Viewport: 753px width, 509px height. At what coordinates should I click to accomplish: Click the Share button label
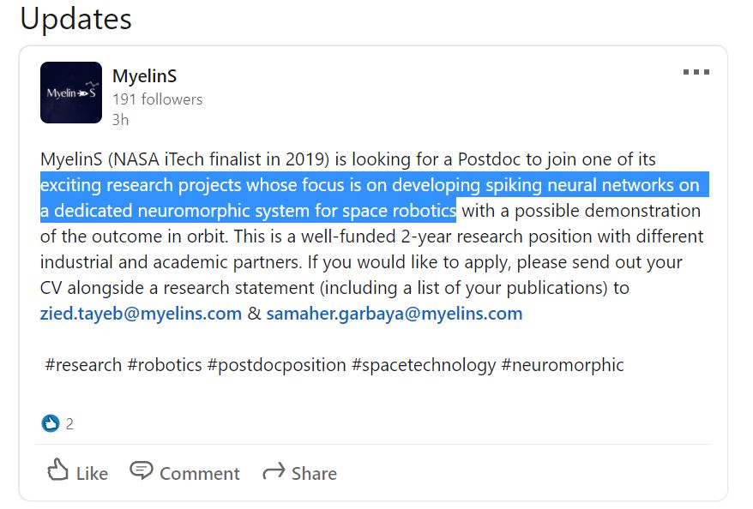(314, 474)
